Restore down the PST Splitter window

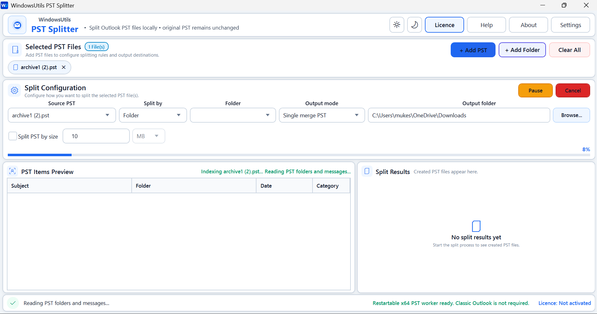[x=564, y=5]
